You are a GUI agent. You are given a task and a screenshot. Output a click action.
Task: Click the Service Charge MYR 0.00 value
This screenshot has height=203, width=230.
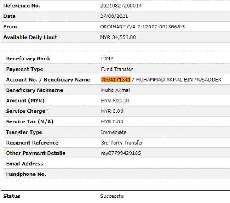point(112,111)
